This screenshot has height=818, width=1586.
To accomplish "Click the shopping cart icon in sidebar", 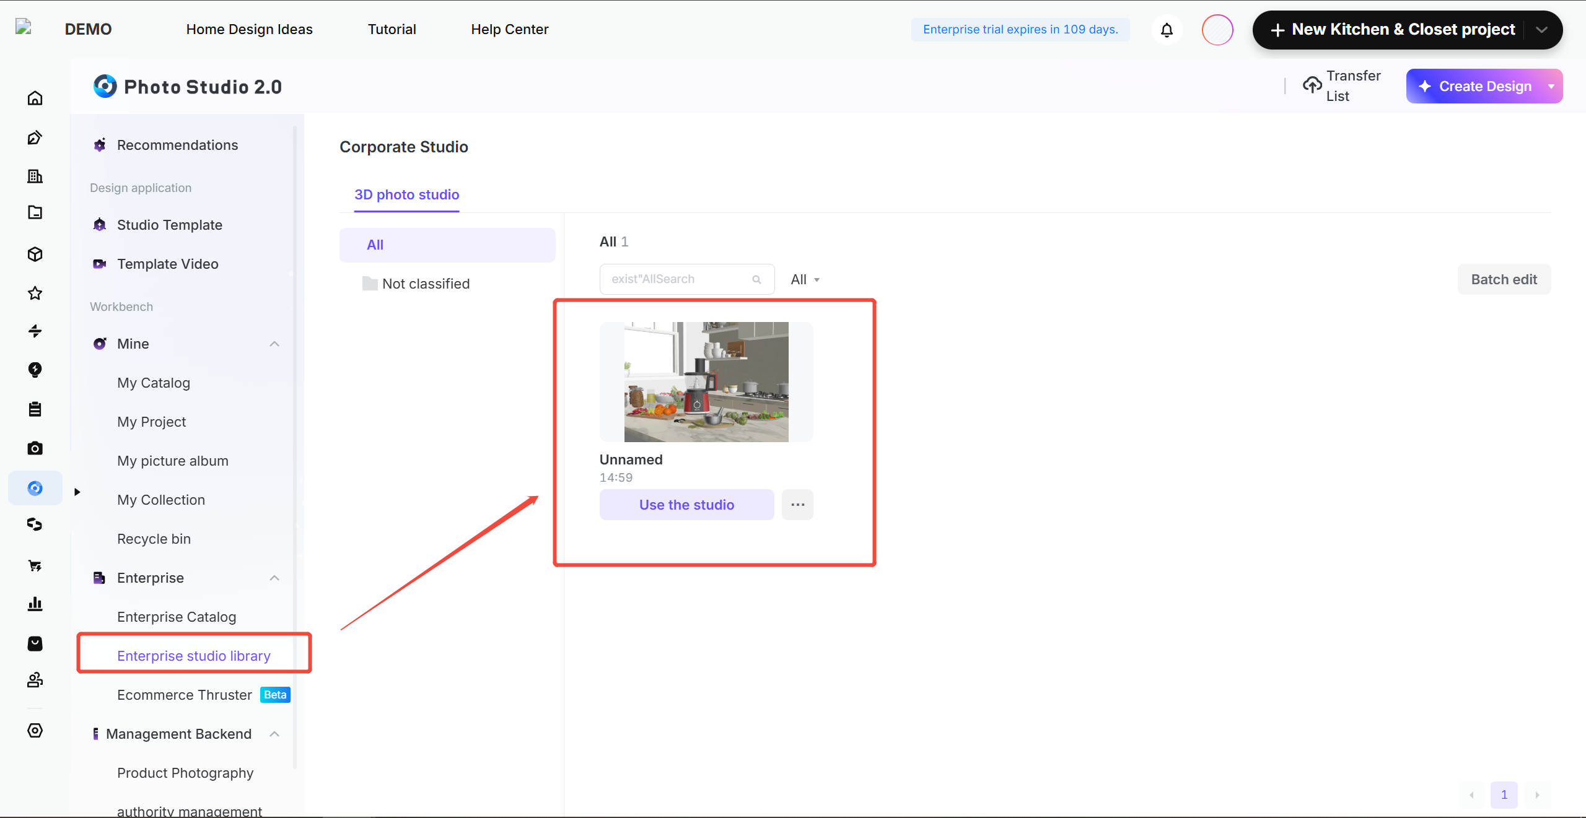I will click(35, 565).
